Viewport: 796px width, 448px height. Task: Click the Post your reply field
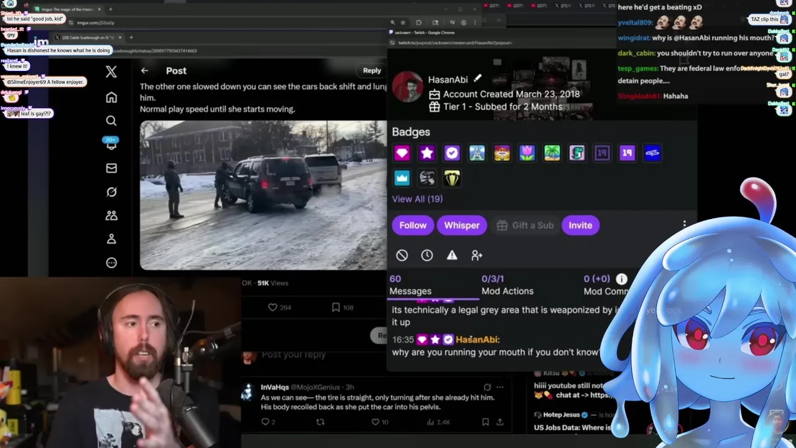tap(294, 355)
